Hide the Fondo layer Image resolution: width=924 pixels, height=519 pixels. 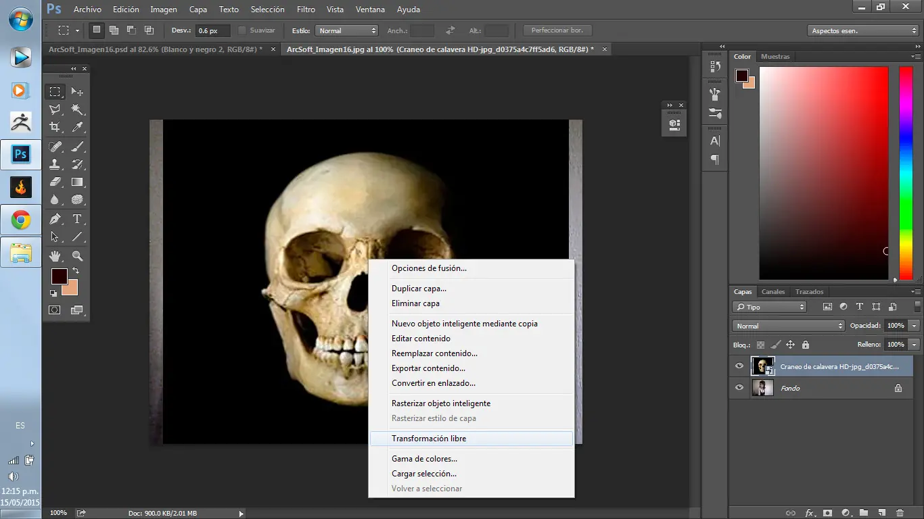739,388
